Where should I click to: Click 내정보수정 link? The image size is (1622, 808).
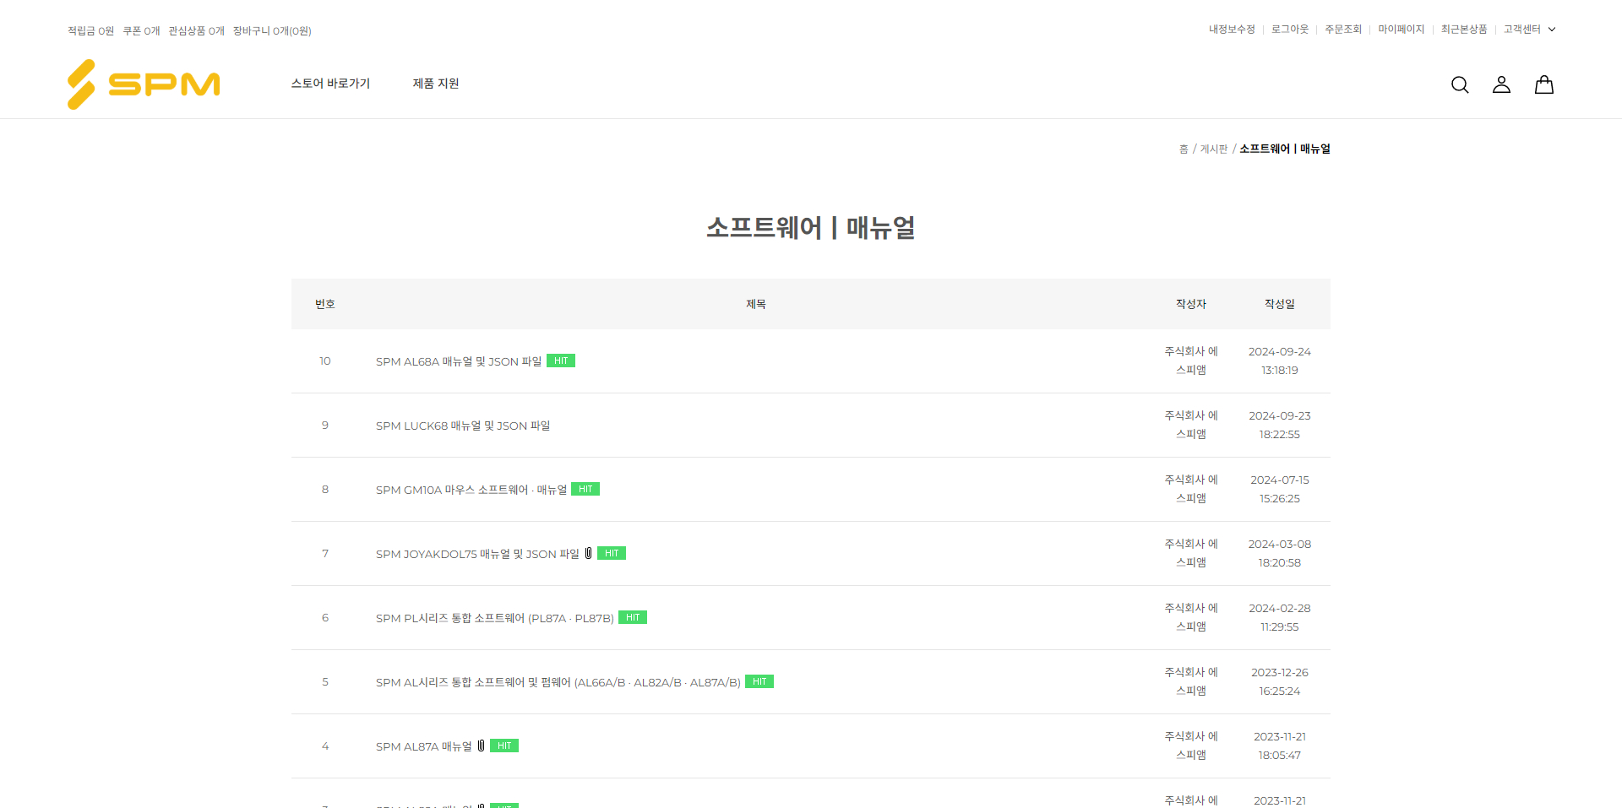tap(1232, 29)
